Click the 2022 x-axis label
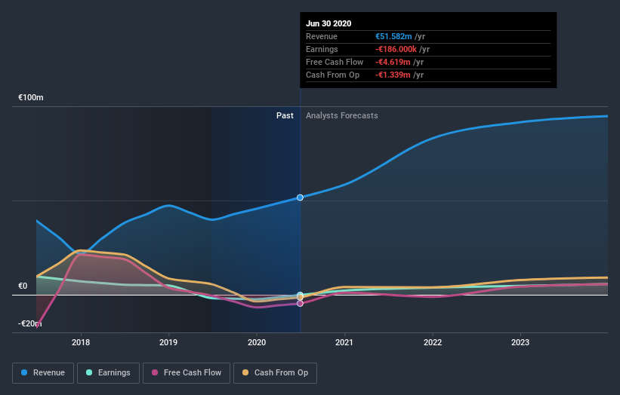The width and height of the screenshot is (620, 395). click(x=433, y=342)
